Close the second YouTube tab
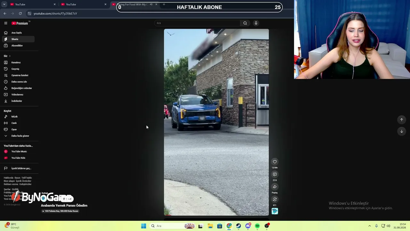The image size is (410, 231). click(x=105, y=4)
